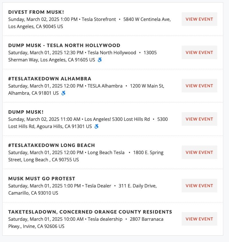
Task: Click wheelchair accessibility icon for North Hollywood event
Action: click(100, 60)
